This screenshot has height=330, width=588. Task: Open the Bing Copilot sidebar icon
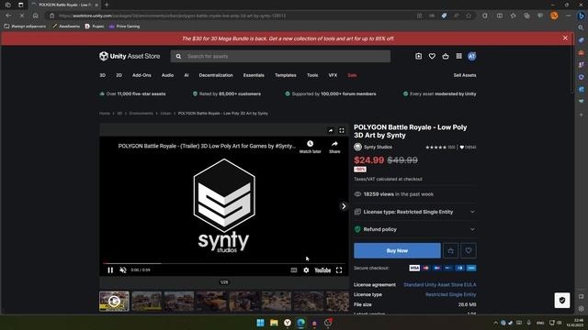pyautogui.click(x=581, y=16)
